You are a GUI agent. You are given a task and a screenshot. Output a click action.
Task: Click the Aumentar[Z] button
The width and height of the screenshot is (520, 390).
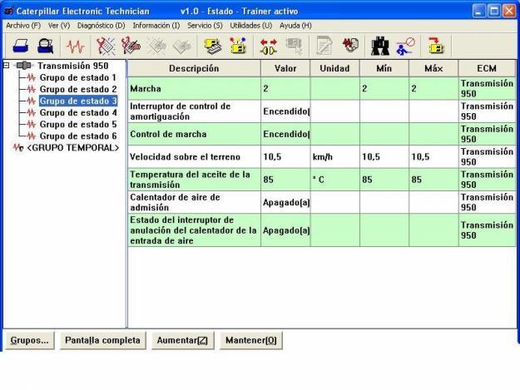click(183, 340)
